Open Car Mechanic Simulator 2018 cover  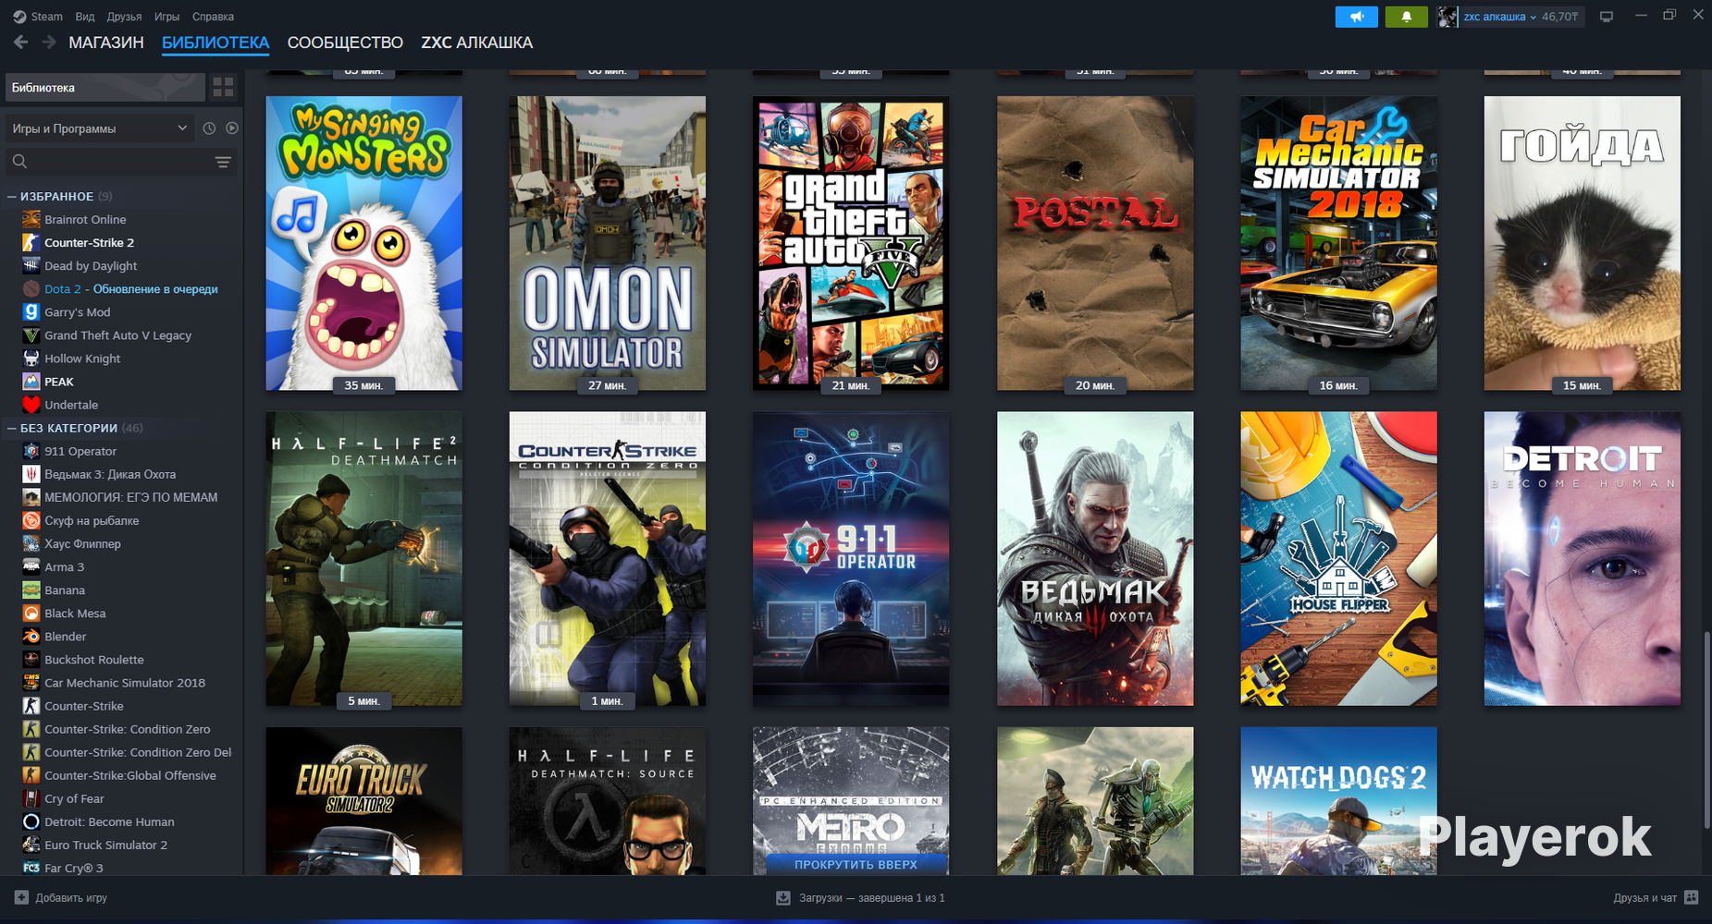pyautogui.click(x=1338, y=243)
